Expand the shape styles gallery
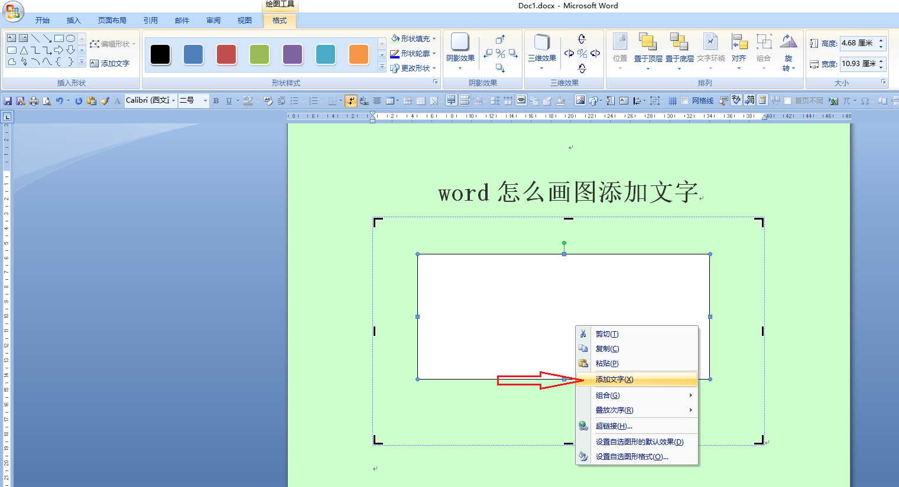The width and height of the screenshot is (899, 487). click(382, 67)
